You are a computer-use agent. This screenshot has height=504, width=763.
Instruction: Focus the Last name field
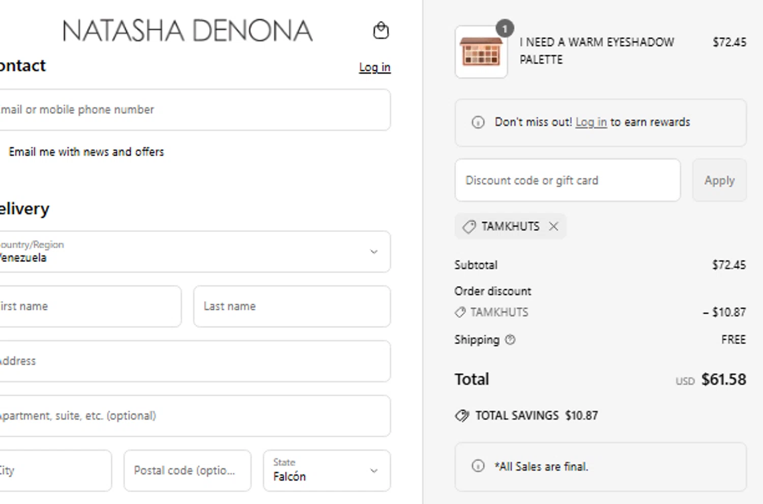(292, 306)
